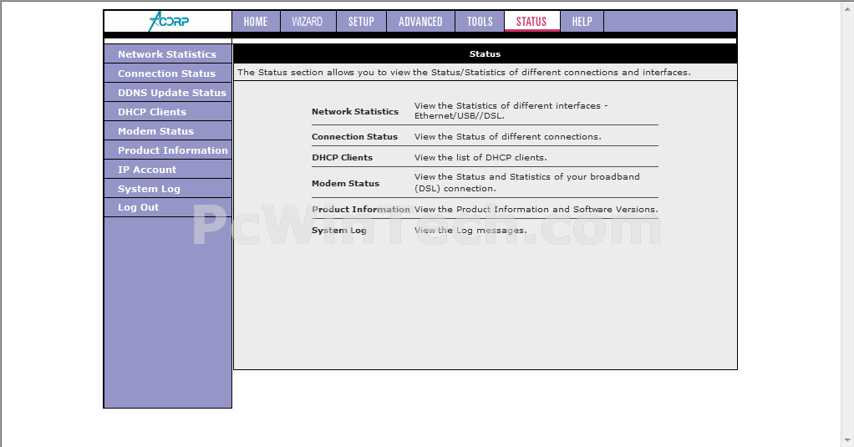Click Connection Status link in main panel

click(354, 137)
